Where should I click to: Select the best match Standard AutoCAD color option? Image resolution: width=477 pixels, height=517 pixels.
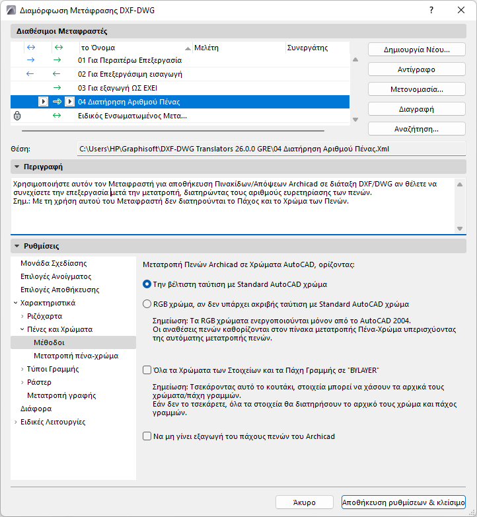click(147, 284)
